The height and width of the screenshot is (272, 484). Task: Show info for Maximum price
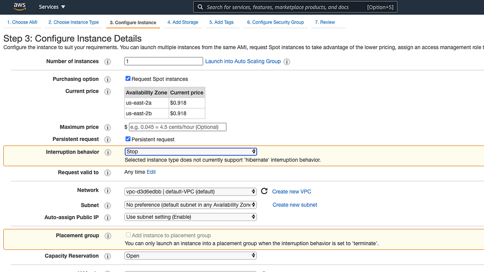click(107, 127)
